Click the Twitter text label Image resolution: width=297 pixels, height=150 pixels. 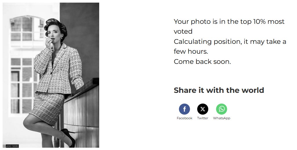(x=202, y=118)
